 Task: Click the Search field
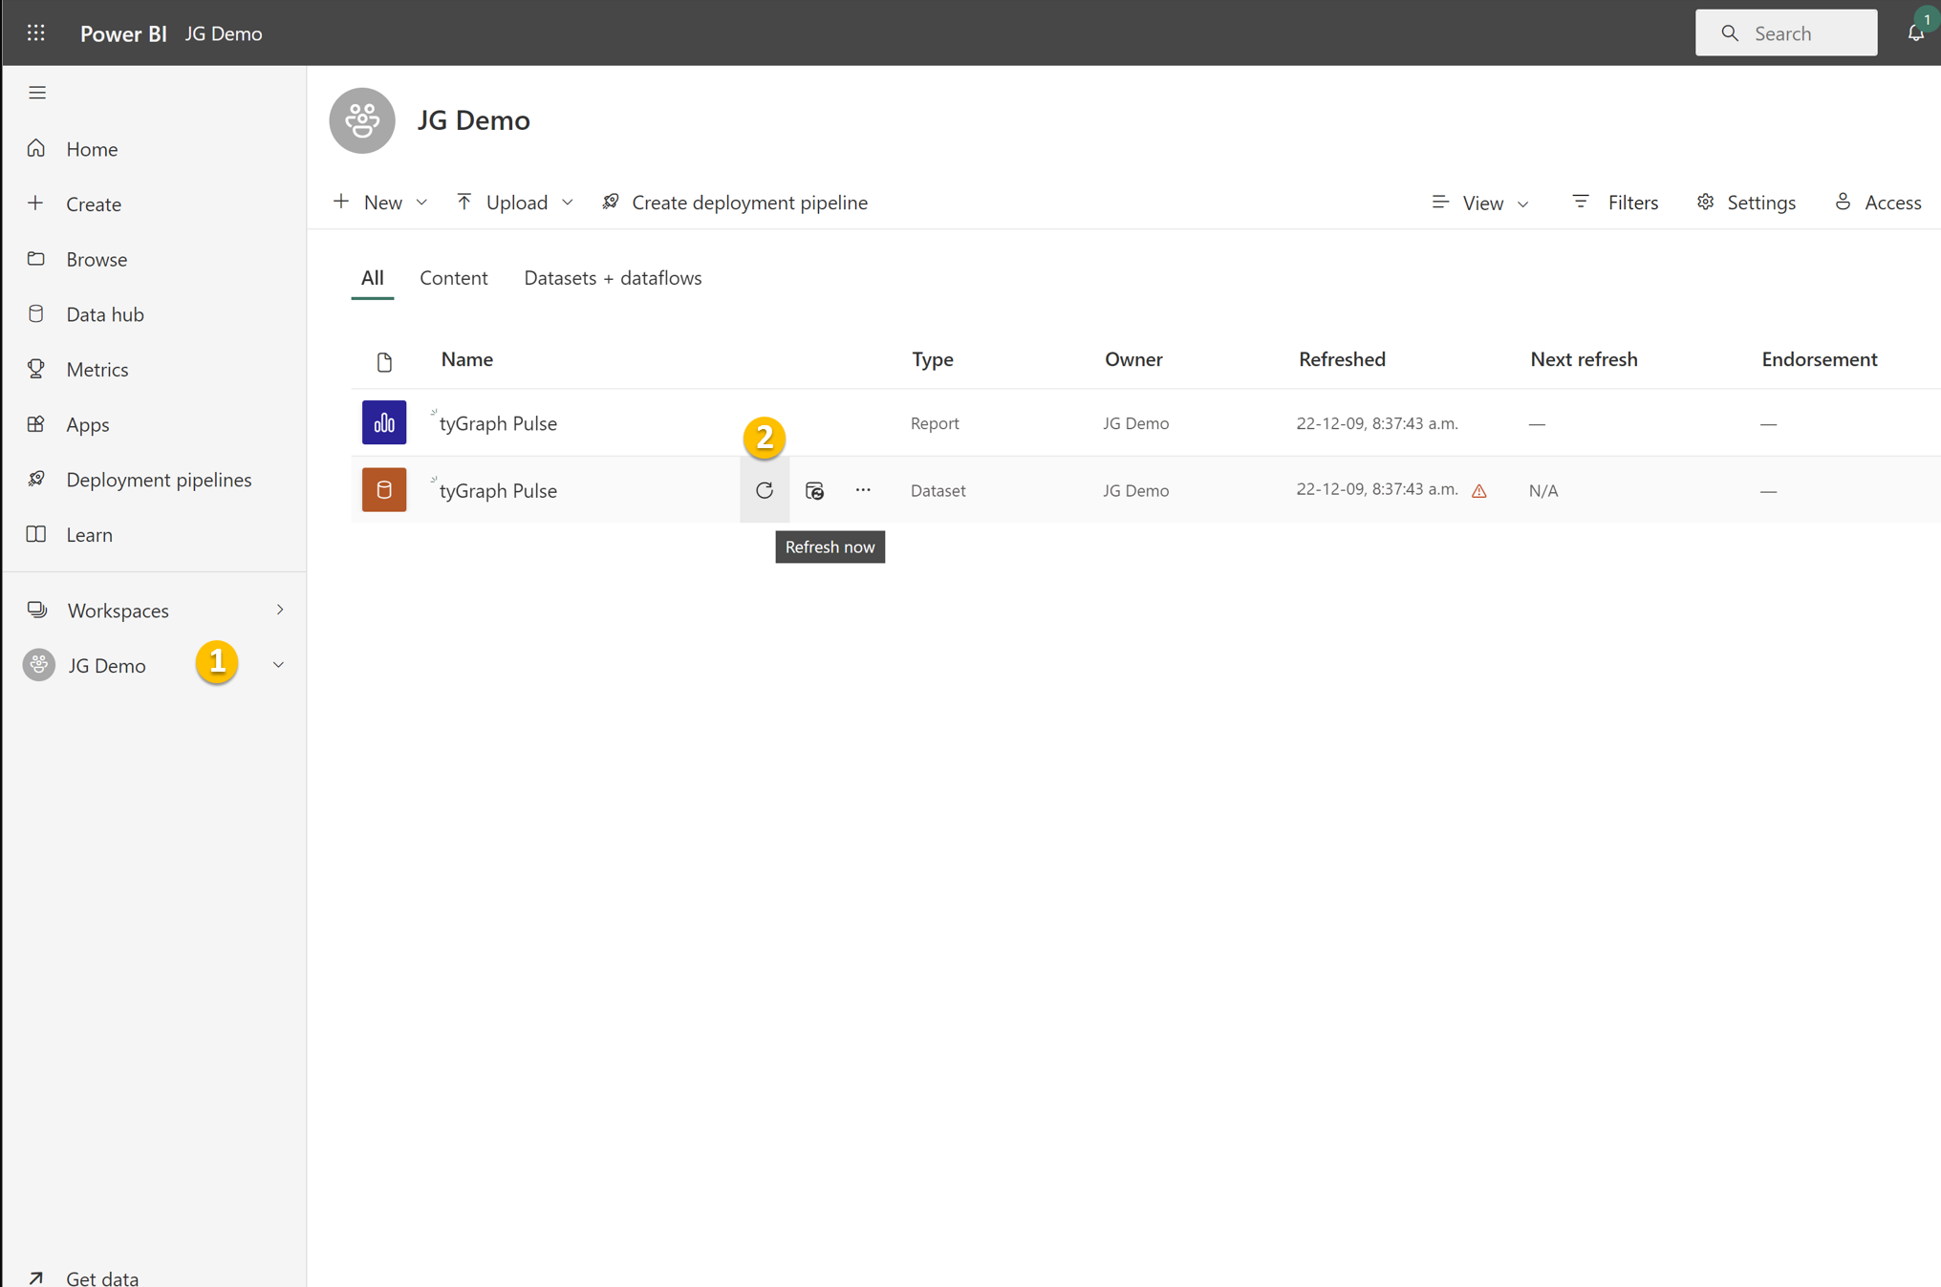coord(1785,33)
